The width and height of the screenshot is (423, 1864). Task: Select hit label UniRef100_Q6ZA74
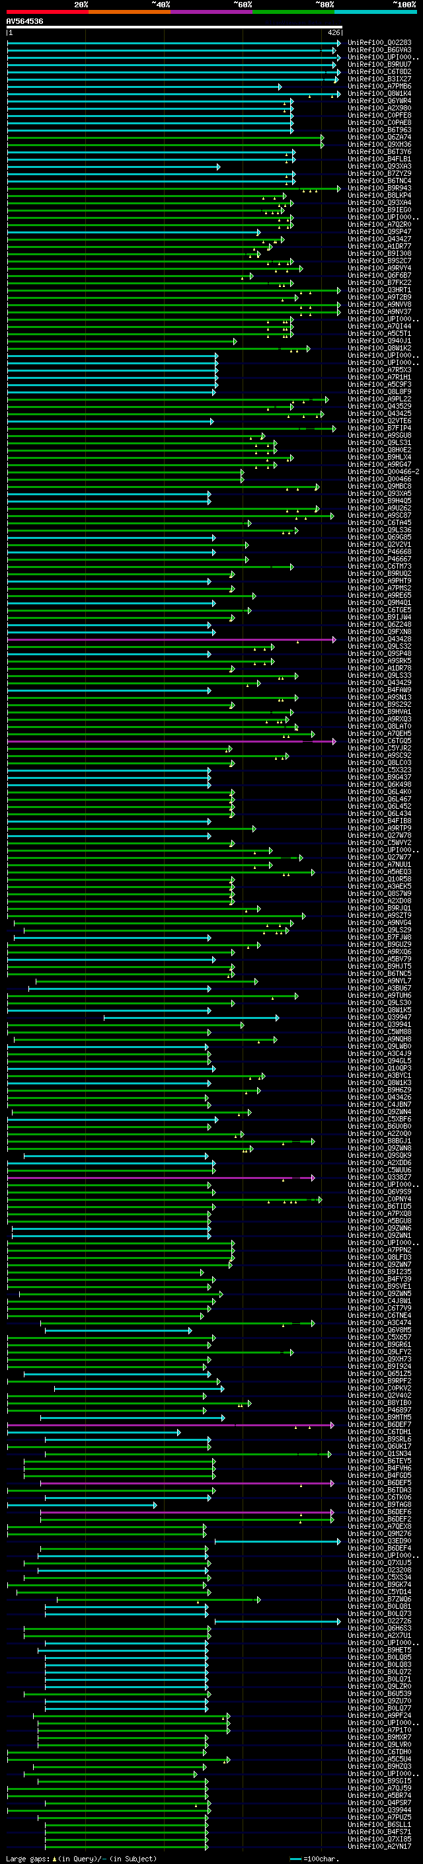pyautogui.click(x=379, y=137)
